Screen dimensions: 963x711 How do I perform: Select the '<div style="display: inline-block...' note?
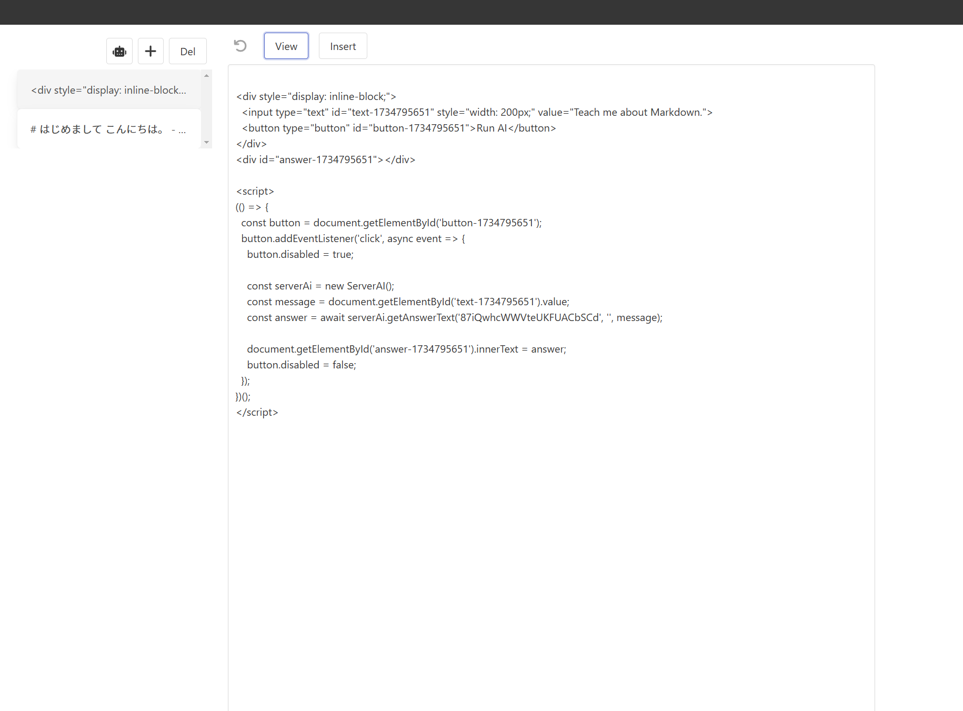point(109,90)
